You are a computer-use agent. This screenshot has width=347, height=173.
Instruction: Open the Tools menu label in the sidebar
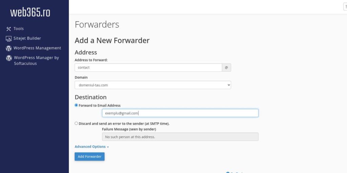[19, 29]
